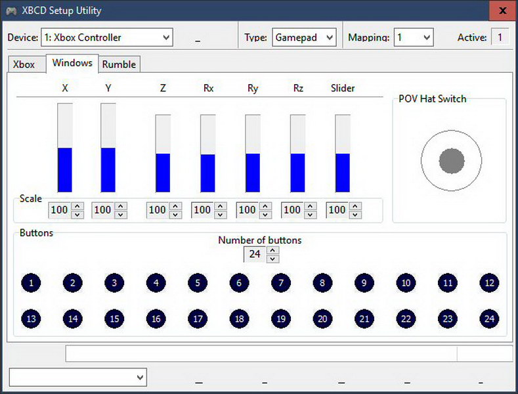Open the Rumble tab

coord(119,64)
